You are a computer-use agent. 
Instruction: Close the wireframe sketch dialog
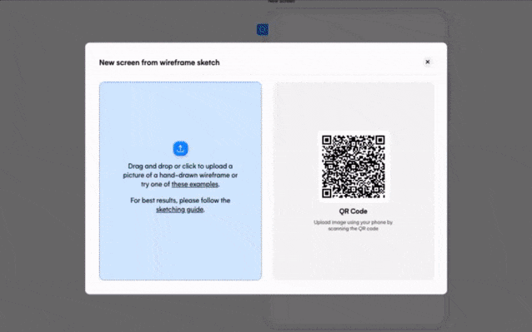point(428,62)
